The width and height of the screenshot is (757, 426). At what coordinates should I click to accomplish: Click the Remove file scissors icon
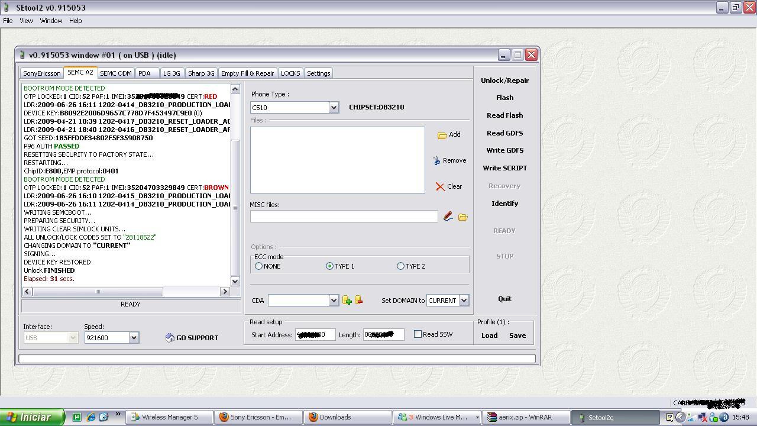click(436, 160)
